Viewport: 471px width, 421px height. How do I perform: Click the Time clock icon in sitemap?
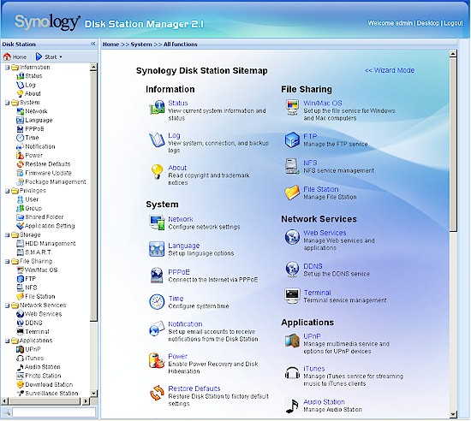[x=157, y=302]
